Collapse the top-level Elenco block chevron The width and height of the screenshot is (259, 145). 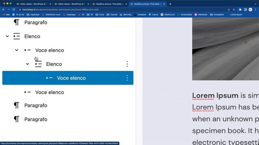point(7,36)
